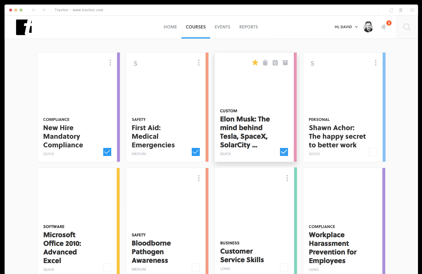
Task: Open options menu on Customer Service Skills
Action: pos(287,178)
